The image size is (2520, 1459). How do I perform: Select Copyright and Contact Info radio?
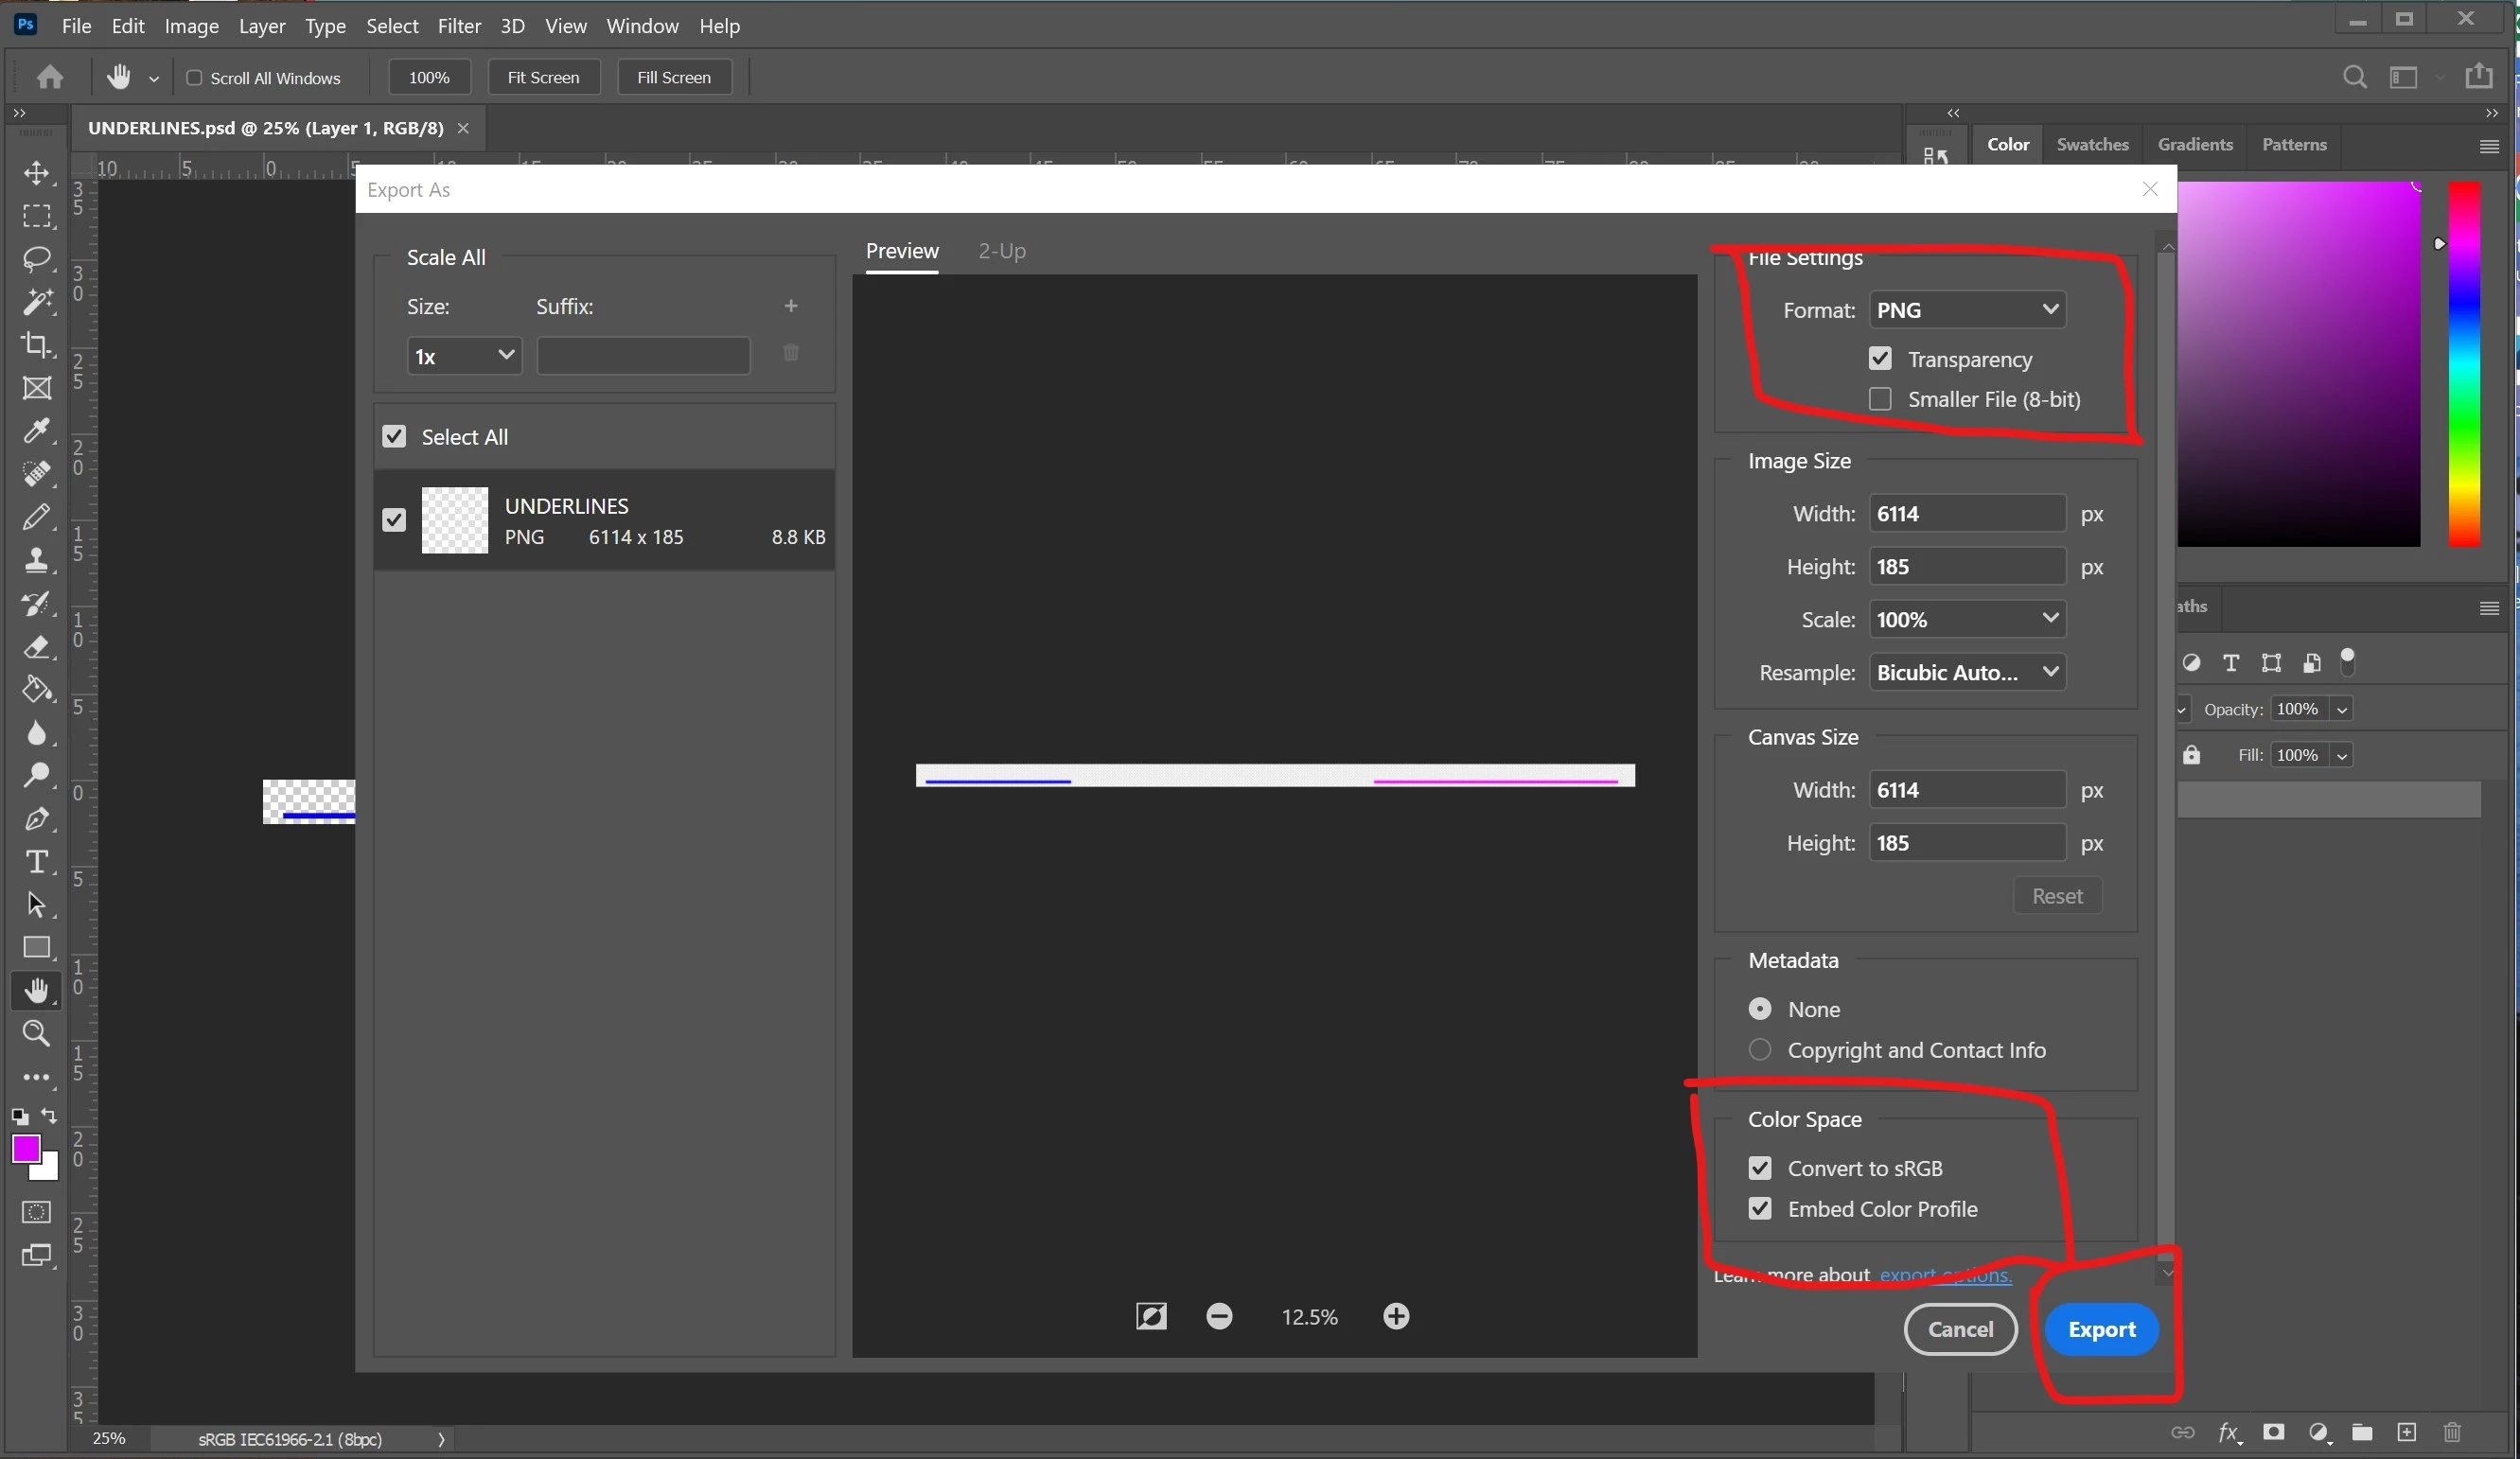point(1760,1049)
